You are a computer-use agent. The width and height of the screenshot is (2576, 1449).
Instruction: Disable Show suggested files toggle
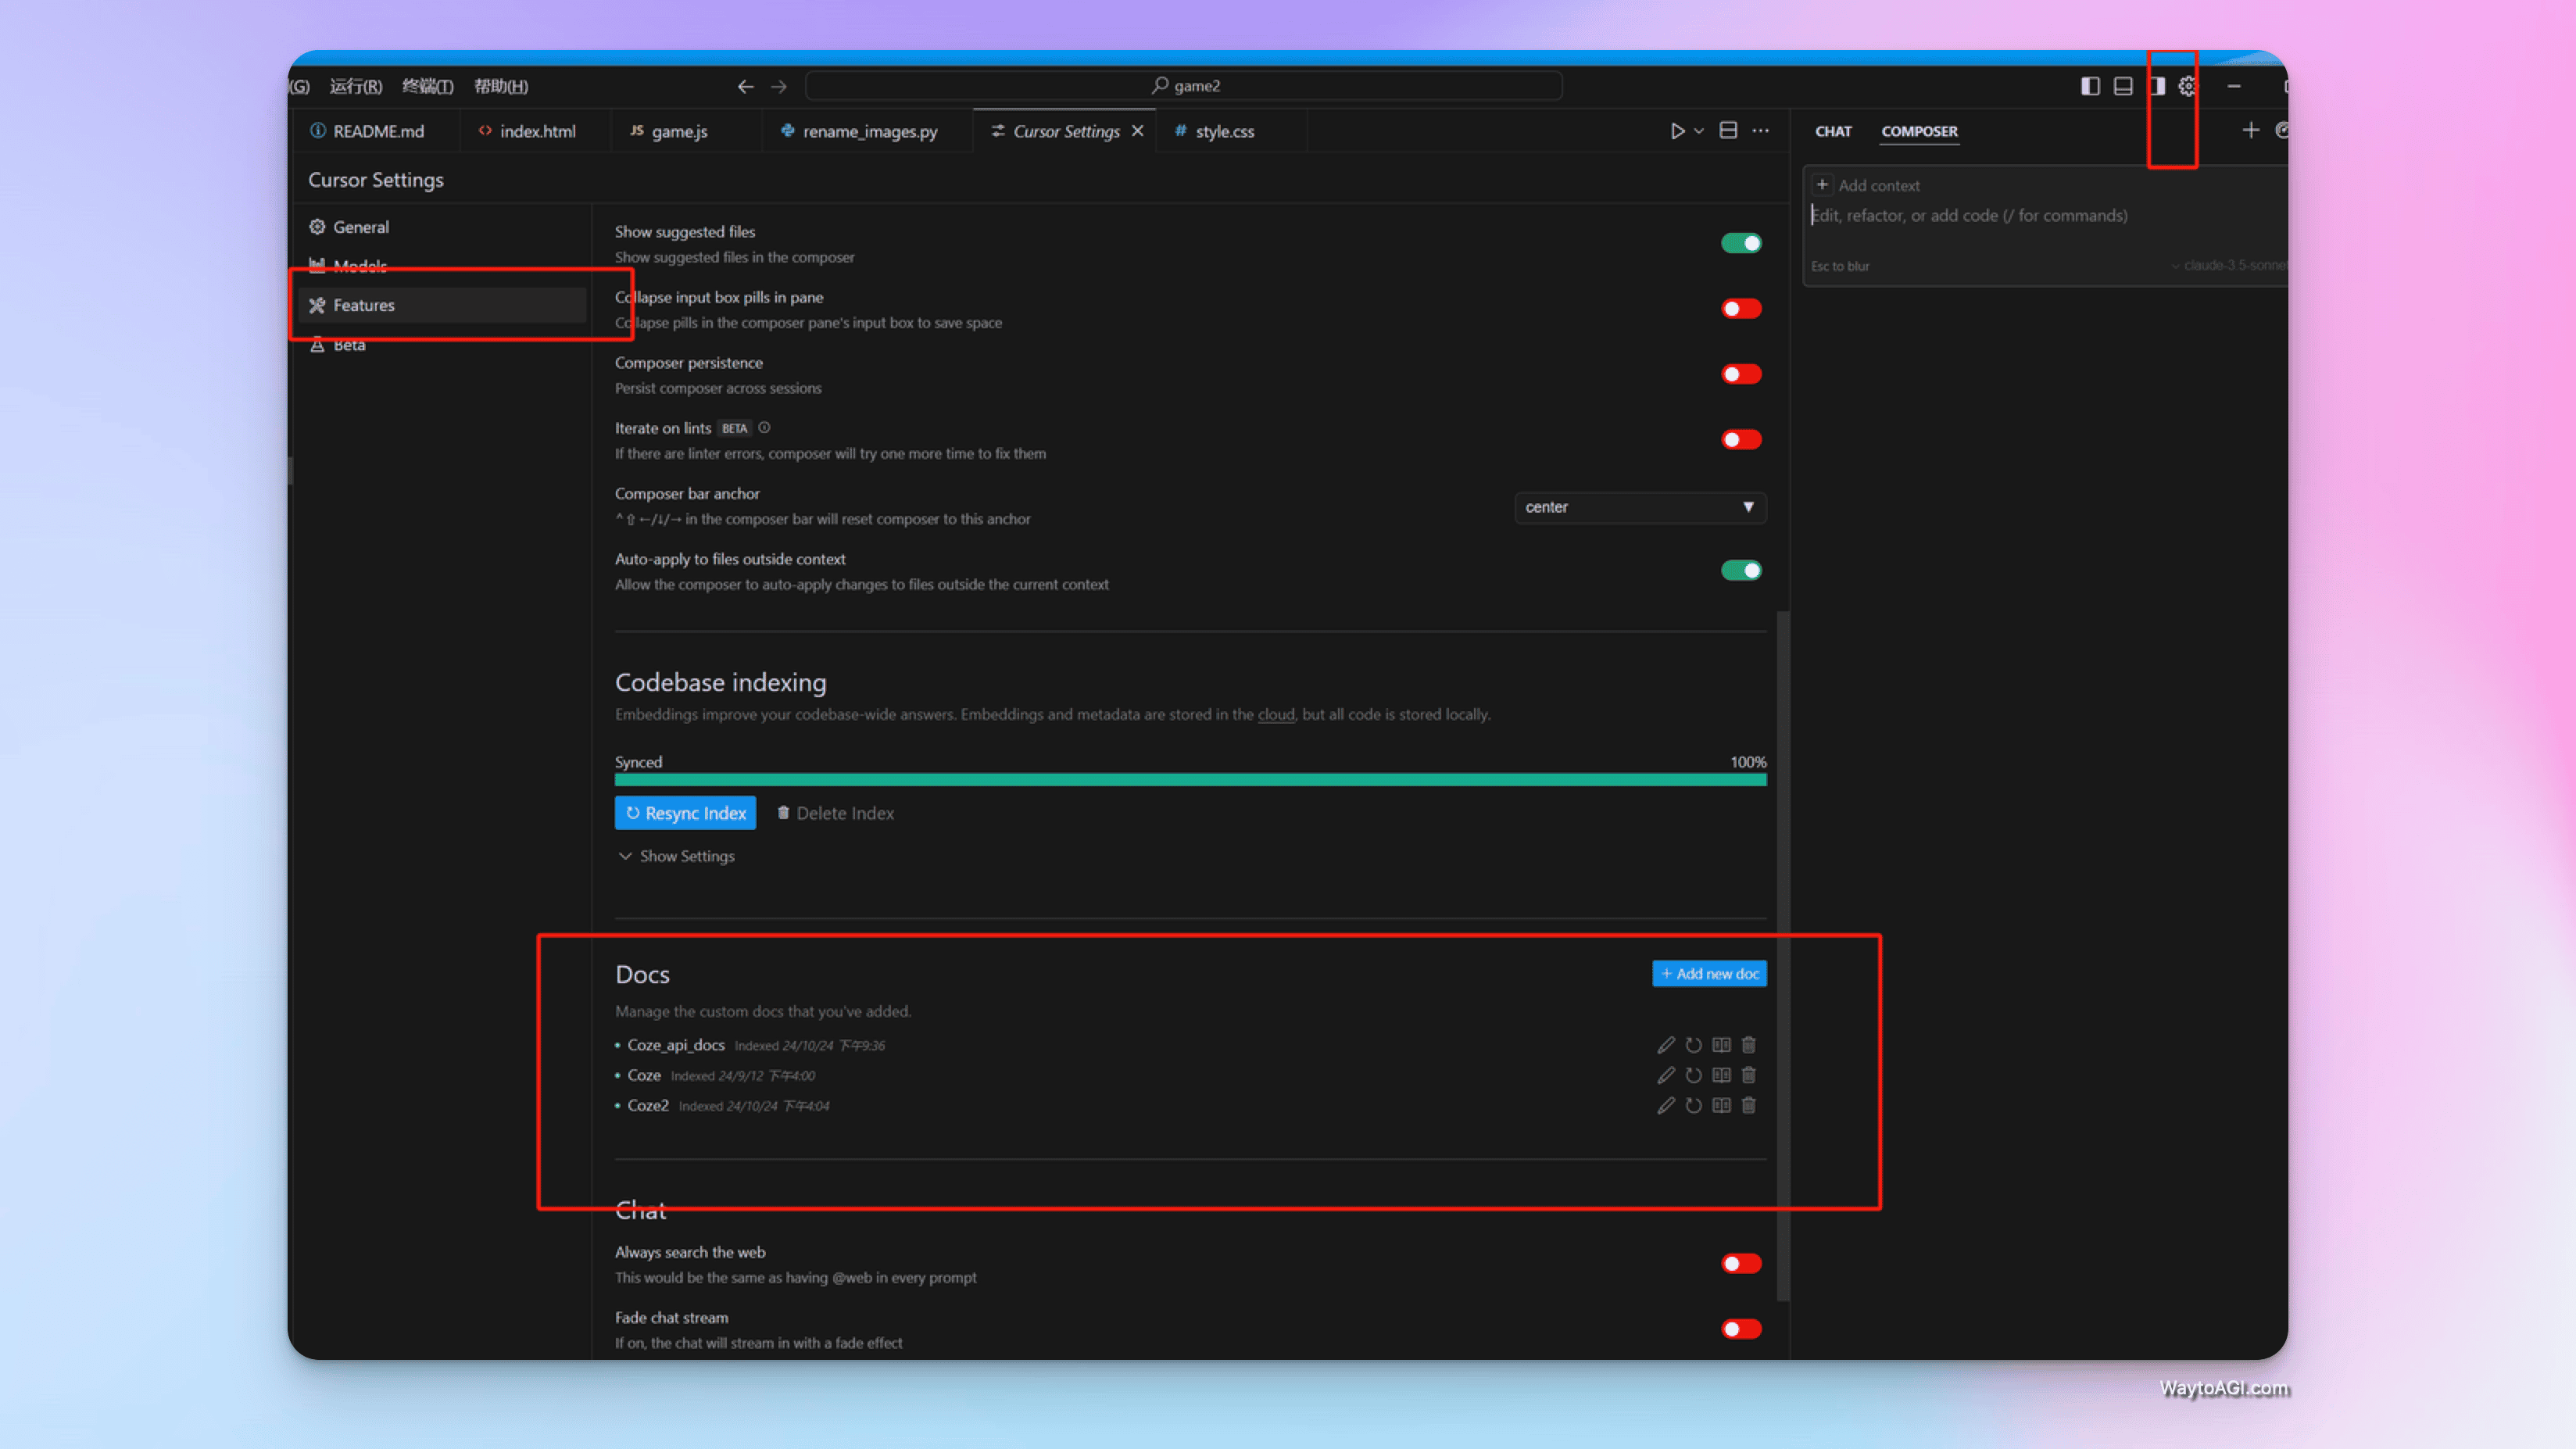pos(1741,243)
